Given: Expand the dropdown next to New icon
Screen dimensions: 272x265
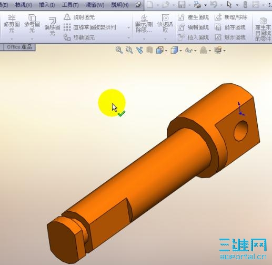Looking at the screenshot, I should (158, 5).
